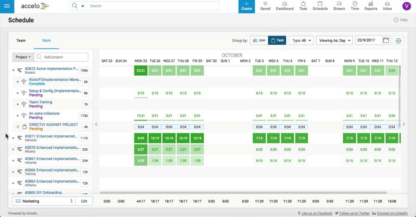Screen dimensions: 416x217
Task: Open the Marketing group selector
Action: (44, 201)
